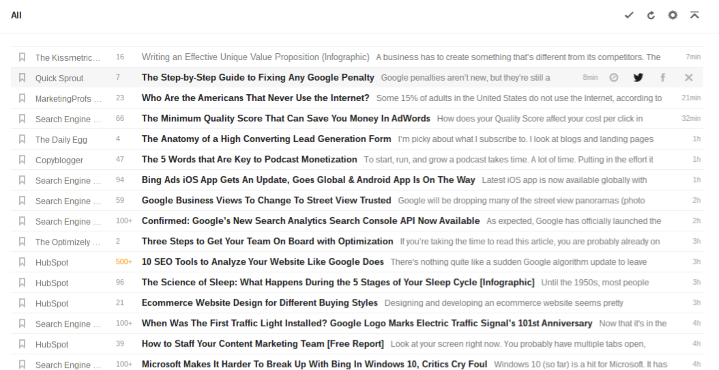Open Ecommerce Website Design article

pyautogui.click(x=259, y=303)
